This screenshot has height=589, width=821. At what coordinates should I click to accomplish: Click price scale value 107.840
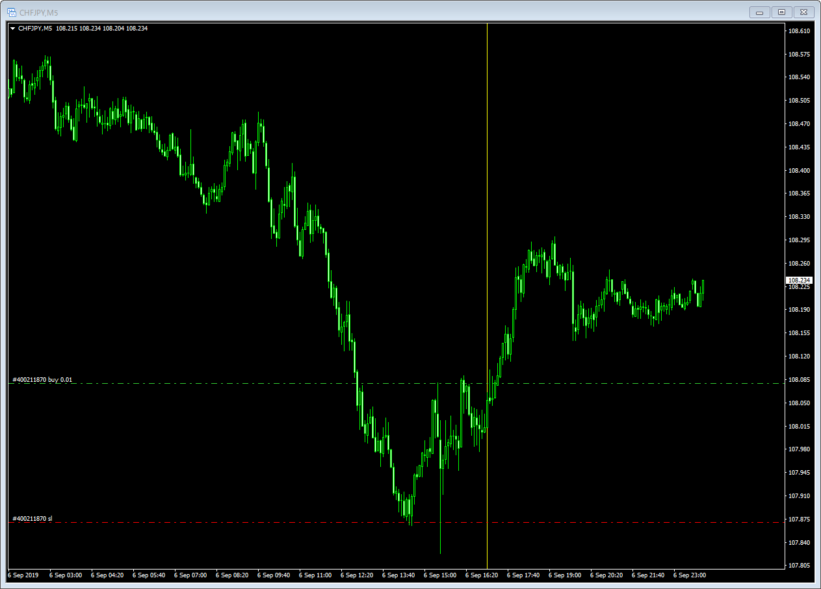click(799, 543)
